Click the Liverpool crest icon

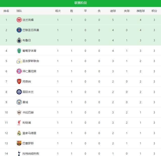click(19, 123)
